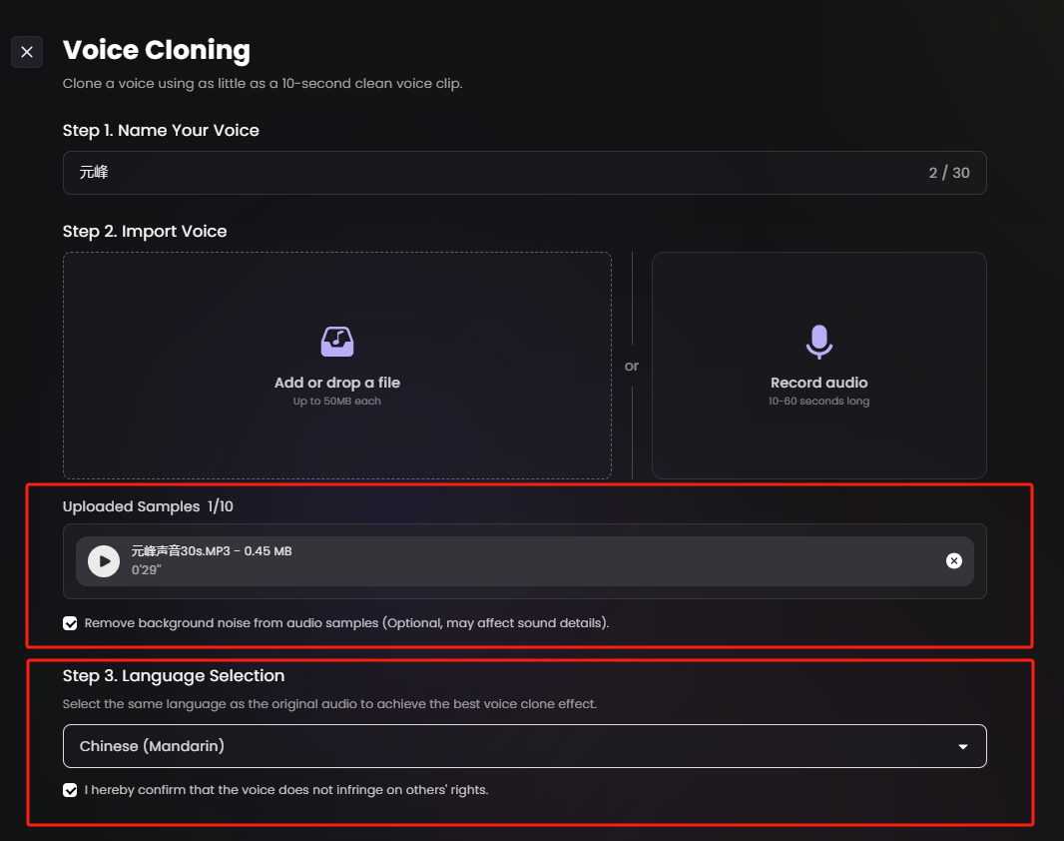Click the 'Up to 50MB each' hint
This screenshot has height=841, width=1064.
(337, 402)
